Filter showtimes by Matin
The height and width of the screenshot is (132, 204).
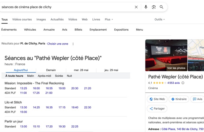coord(31,76)
